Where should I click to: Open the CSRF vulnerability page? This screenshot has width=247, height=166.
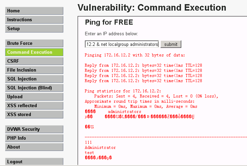click(34, 61)
